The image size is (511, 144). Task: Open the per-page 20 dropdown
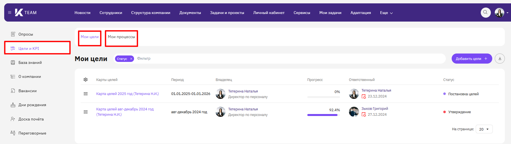(x=484, y=129)
